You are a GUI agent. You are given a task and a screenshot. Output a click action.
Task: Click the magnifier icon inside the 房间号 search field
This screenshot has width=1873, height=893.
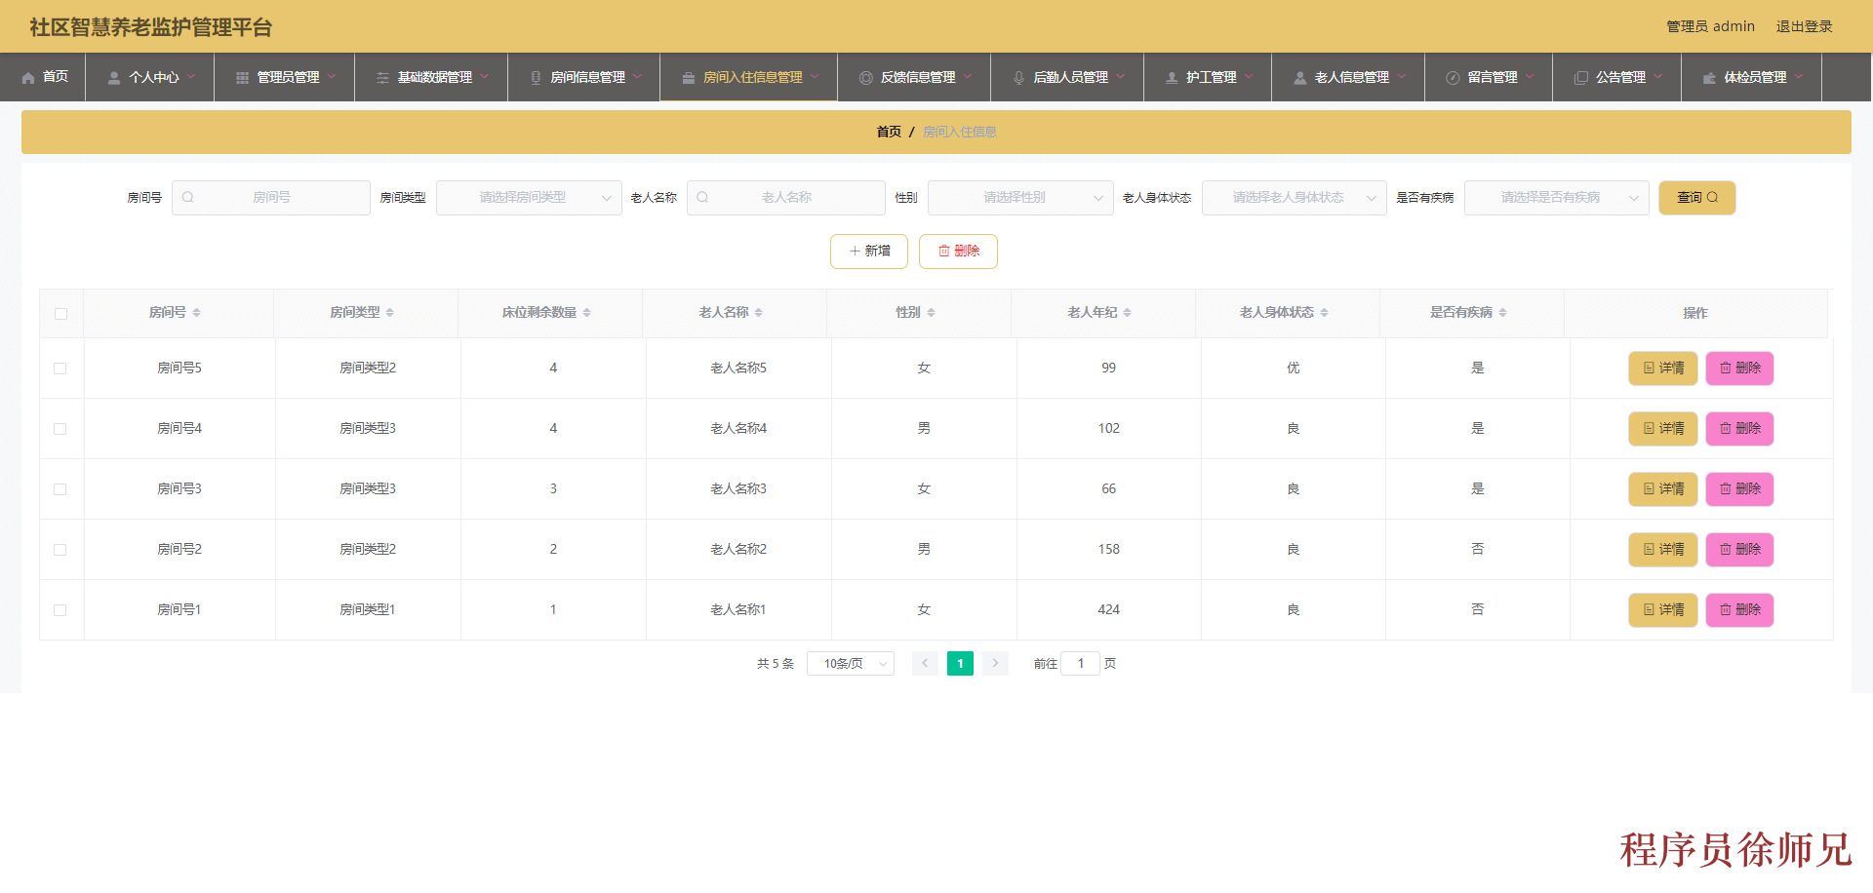tap(186, 197)
